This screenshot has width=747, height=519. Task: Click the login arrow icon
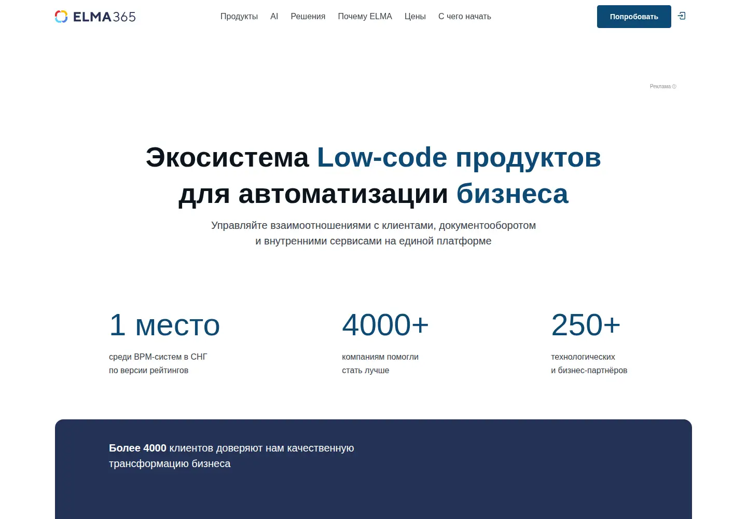point(682,16)
